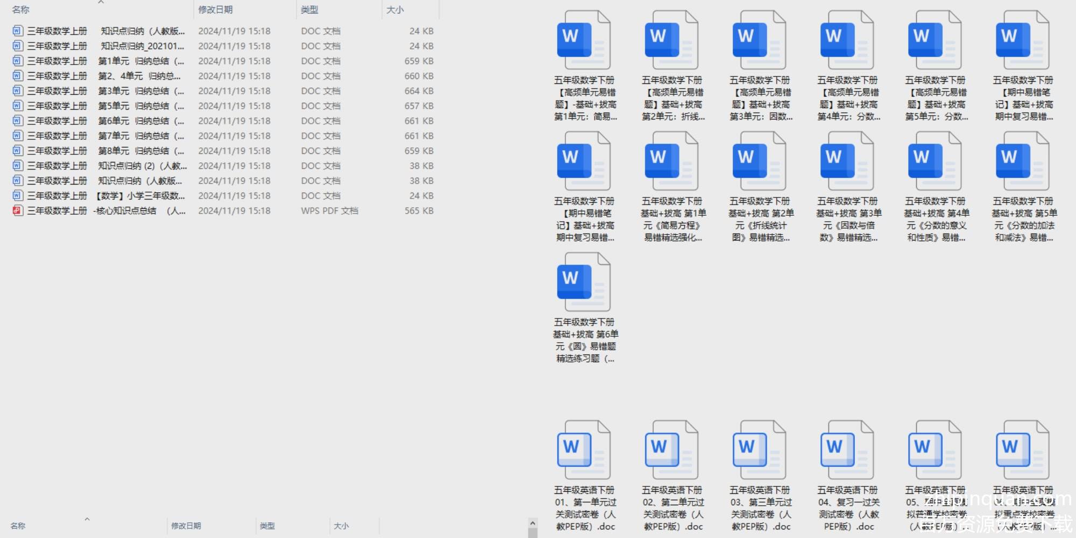Select the 第6单元《圆》易错题 Word document icon
1076x538 pixels.
[584, 282]
